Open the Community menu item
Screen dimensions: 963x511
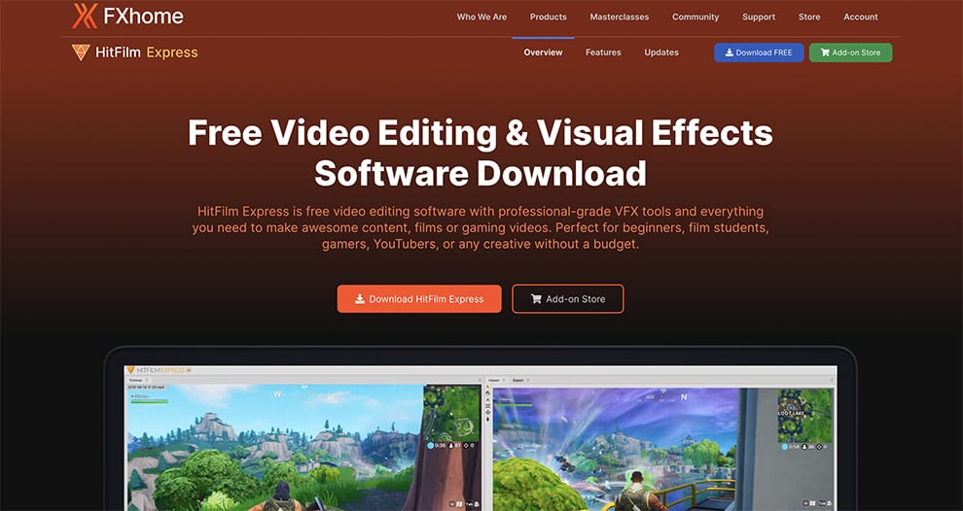[695, 17]
